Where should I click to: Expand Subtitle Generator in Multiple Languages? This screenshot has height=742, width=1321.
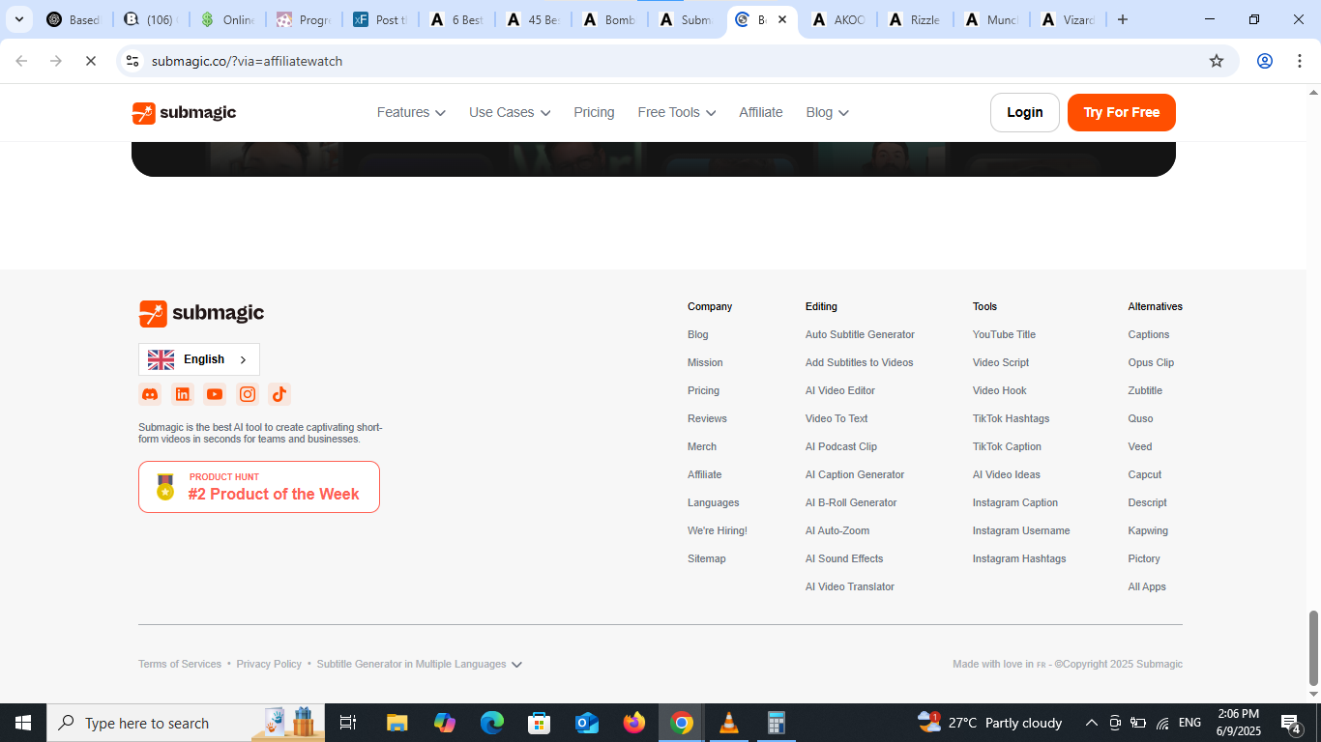(420, 664)
